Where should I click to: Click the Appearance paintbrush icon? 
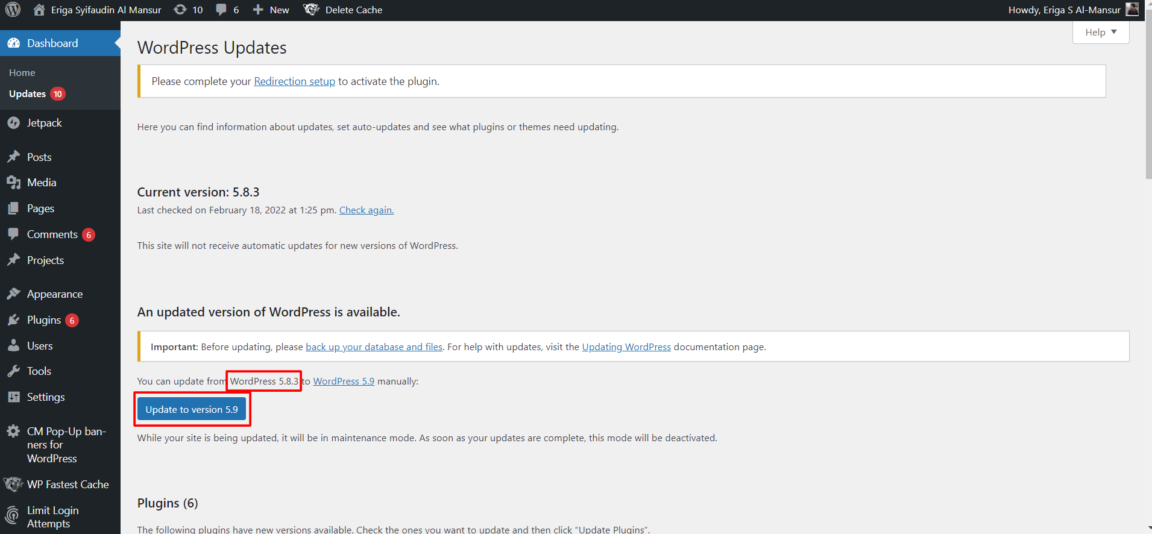13,294
